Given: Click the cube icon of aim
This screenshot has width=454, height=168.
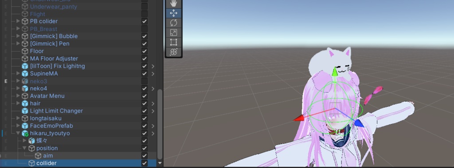Looking at the screenshot, I should [38, 156].
